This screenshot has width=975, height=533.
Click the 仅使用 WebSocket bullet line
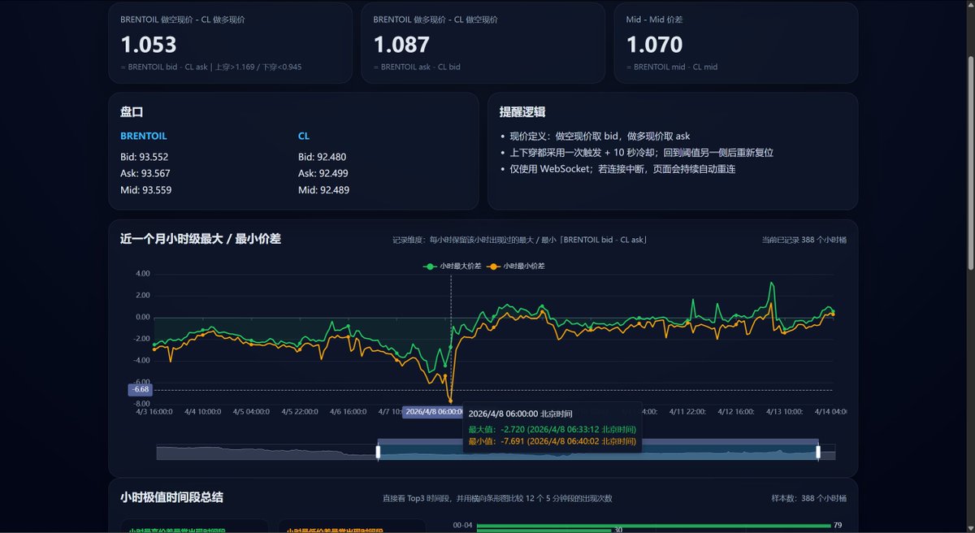coord(622,169)
